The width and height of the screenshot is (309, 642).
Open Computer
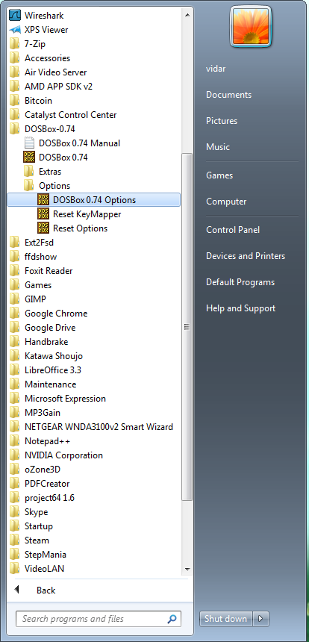pos(226,202)
